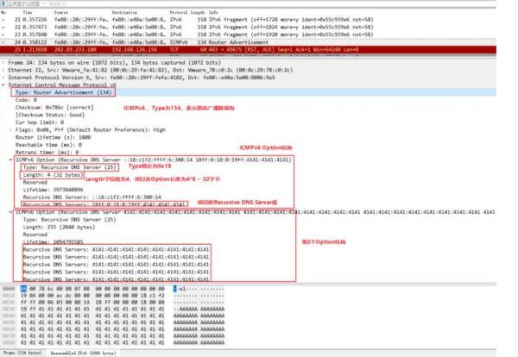The image size is (518, 357).
Task: Select the Type: Router Advertisement (134) field
Action: (x=63, y=93)
